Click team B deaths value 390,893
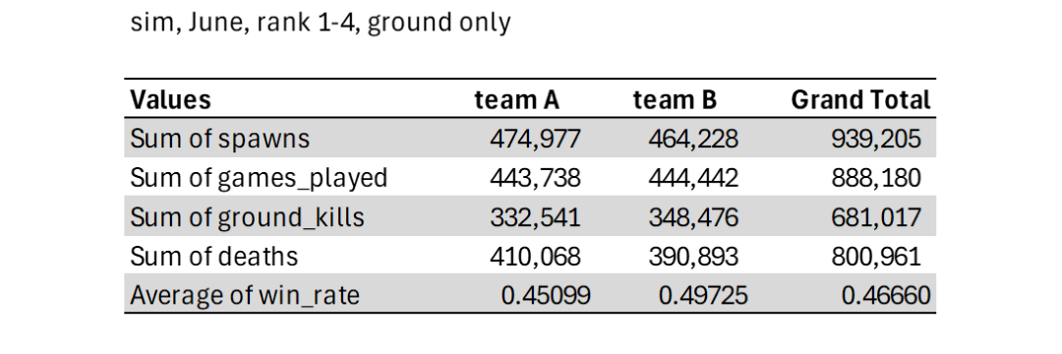Viewport: 1062px width, 354px height. coord(693,257)
